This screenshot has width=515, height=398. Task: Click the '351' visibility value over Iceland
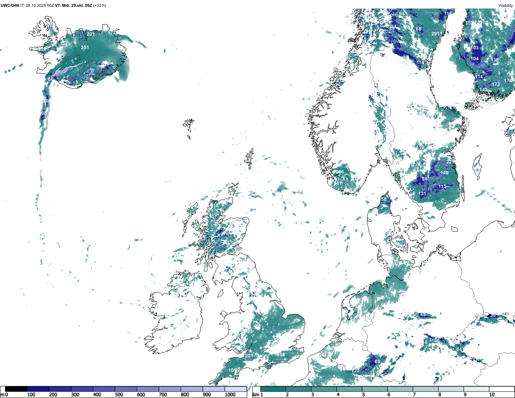click(85, 47)
